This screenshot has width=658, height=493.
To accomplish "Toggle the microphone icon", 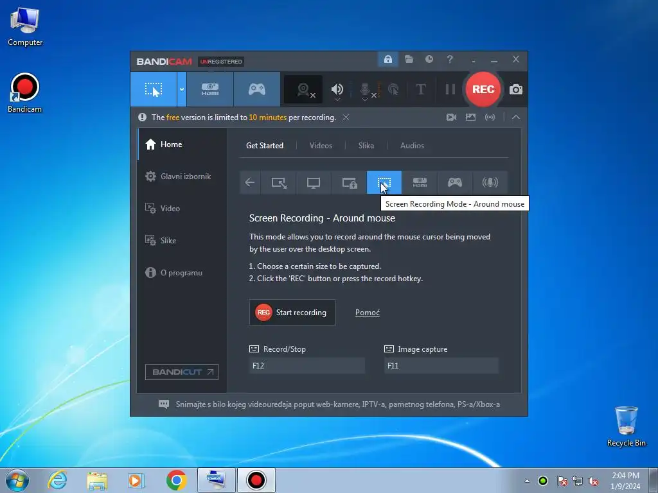I will coord(365,89).
